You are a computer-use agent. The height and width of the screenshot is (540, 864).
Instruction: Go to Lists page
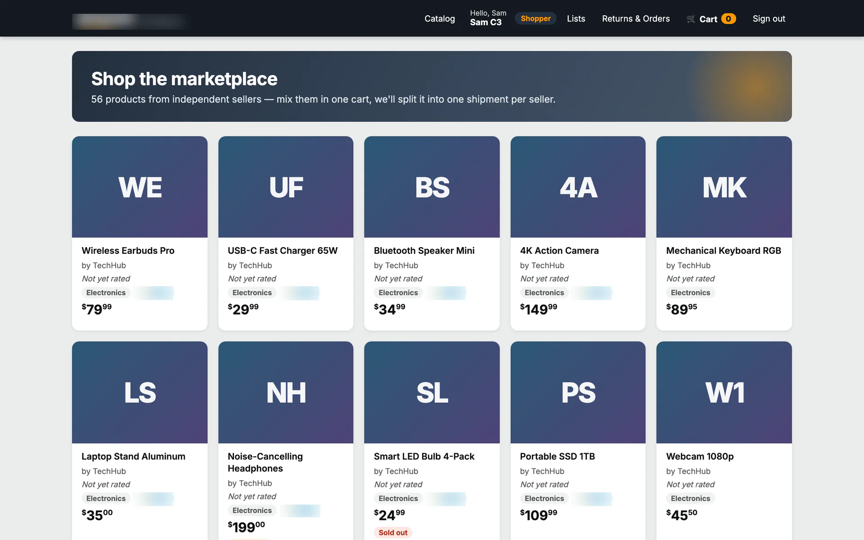click(x=576, y=19)
